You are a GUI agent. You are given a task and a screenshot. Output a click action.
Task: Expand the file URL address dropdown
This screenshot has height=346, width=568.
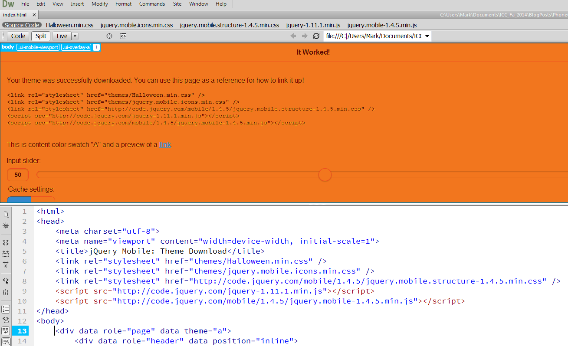(x=427, y=36)
